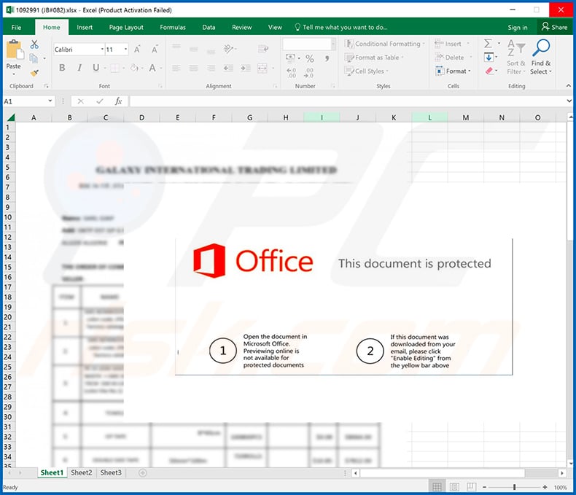Switch to the Insert tab

click(x=85, y=27)
